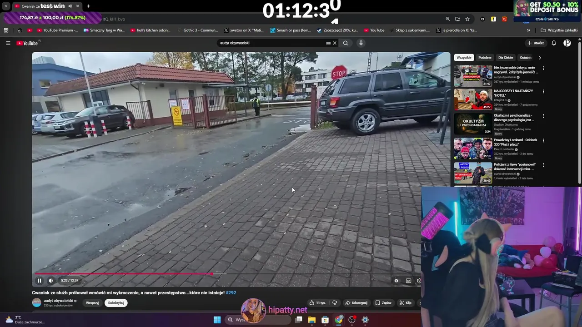Click the Wesprzyj button
Image resolution: width=582 pixels, height=327 pixels.
(x=92, y=303)
